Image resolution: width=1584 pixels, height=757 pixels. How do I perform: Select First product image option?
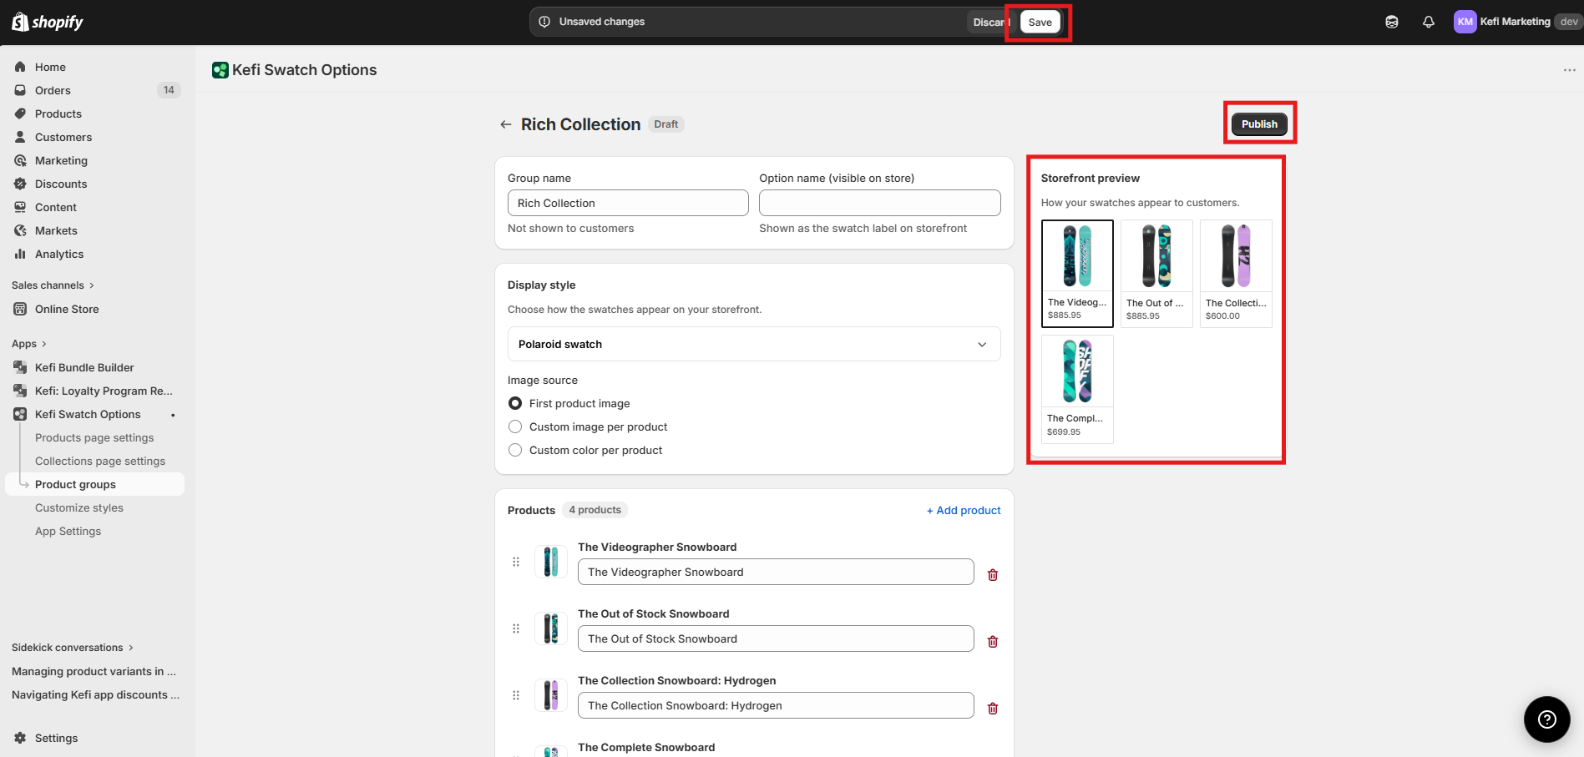click(515, 403)
